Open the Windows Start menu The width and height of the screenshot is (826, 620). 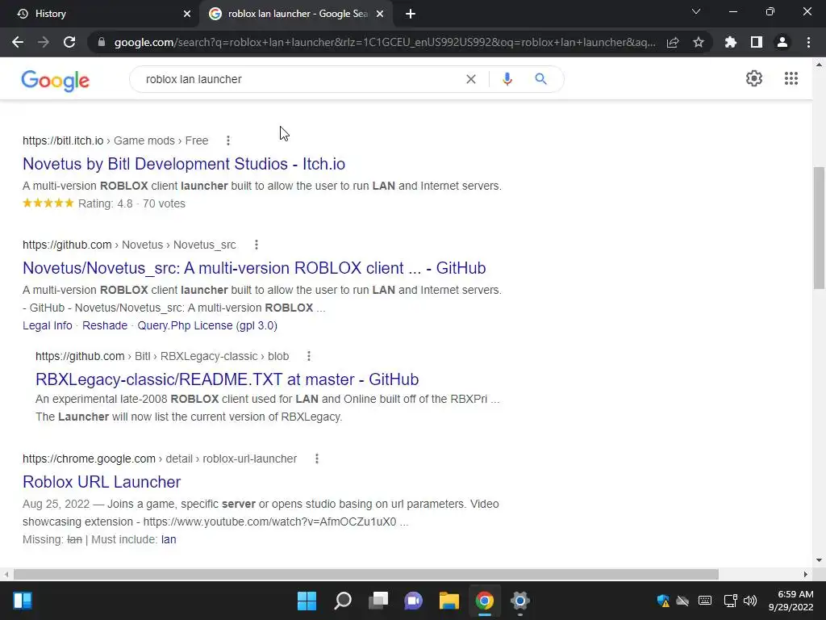pos(307,601)
